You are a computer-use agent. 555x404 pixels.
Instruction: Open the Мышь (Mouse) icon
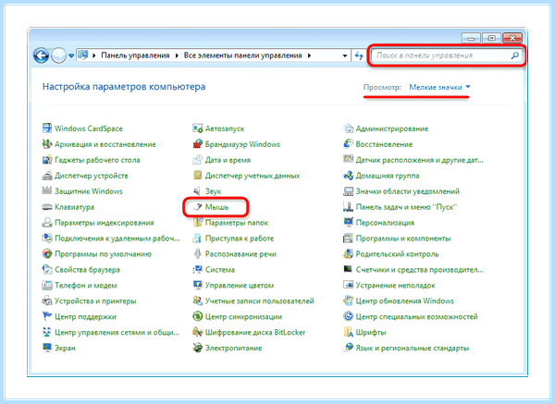coord(198,207)
